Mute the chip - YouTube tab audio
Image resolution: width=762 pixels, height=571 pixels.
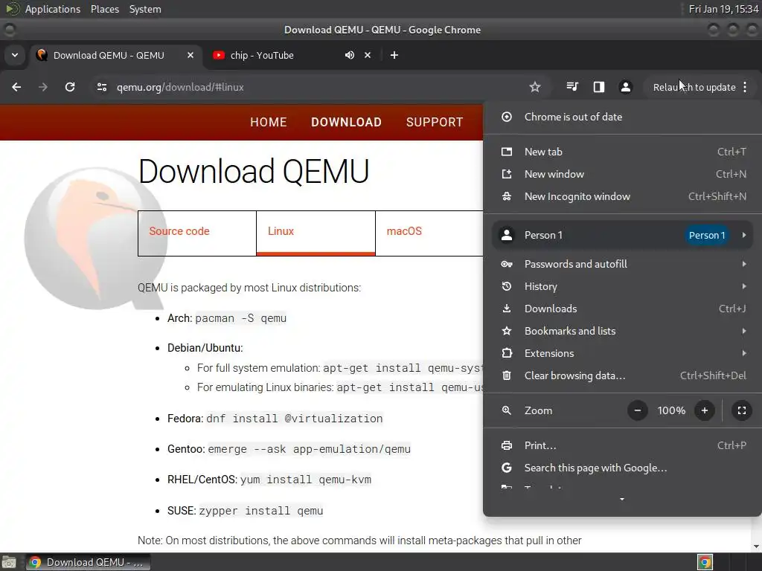pyautogui.click(x=350, y=55)
